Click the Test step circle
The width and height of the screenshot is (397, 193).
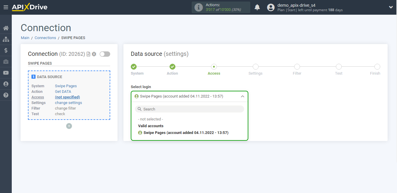pos(339,67)
